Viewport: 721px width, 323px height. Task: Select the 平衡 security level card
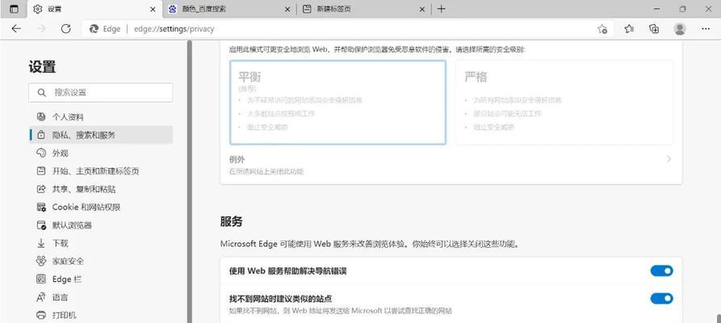(x=338, y=102)
